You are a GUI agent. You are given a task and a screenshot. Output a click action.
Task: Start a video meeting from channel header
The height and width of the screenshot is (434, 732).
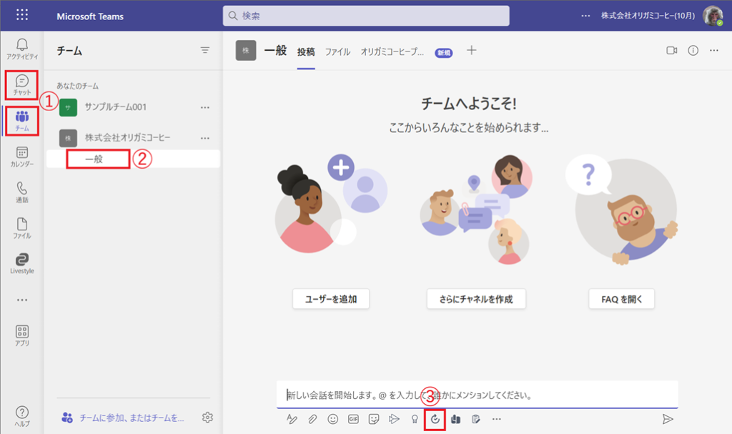pyautogui.click(x=671, y=51)
